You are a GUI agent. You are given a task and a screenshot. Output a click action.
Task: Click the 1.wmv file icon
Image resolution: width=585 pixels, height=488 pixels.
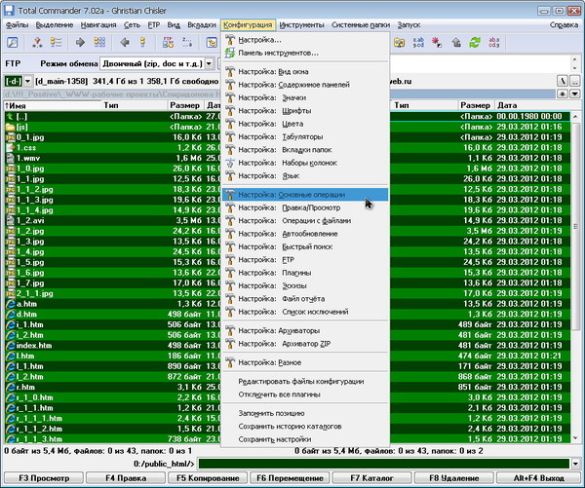point(10,158)
